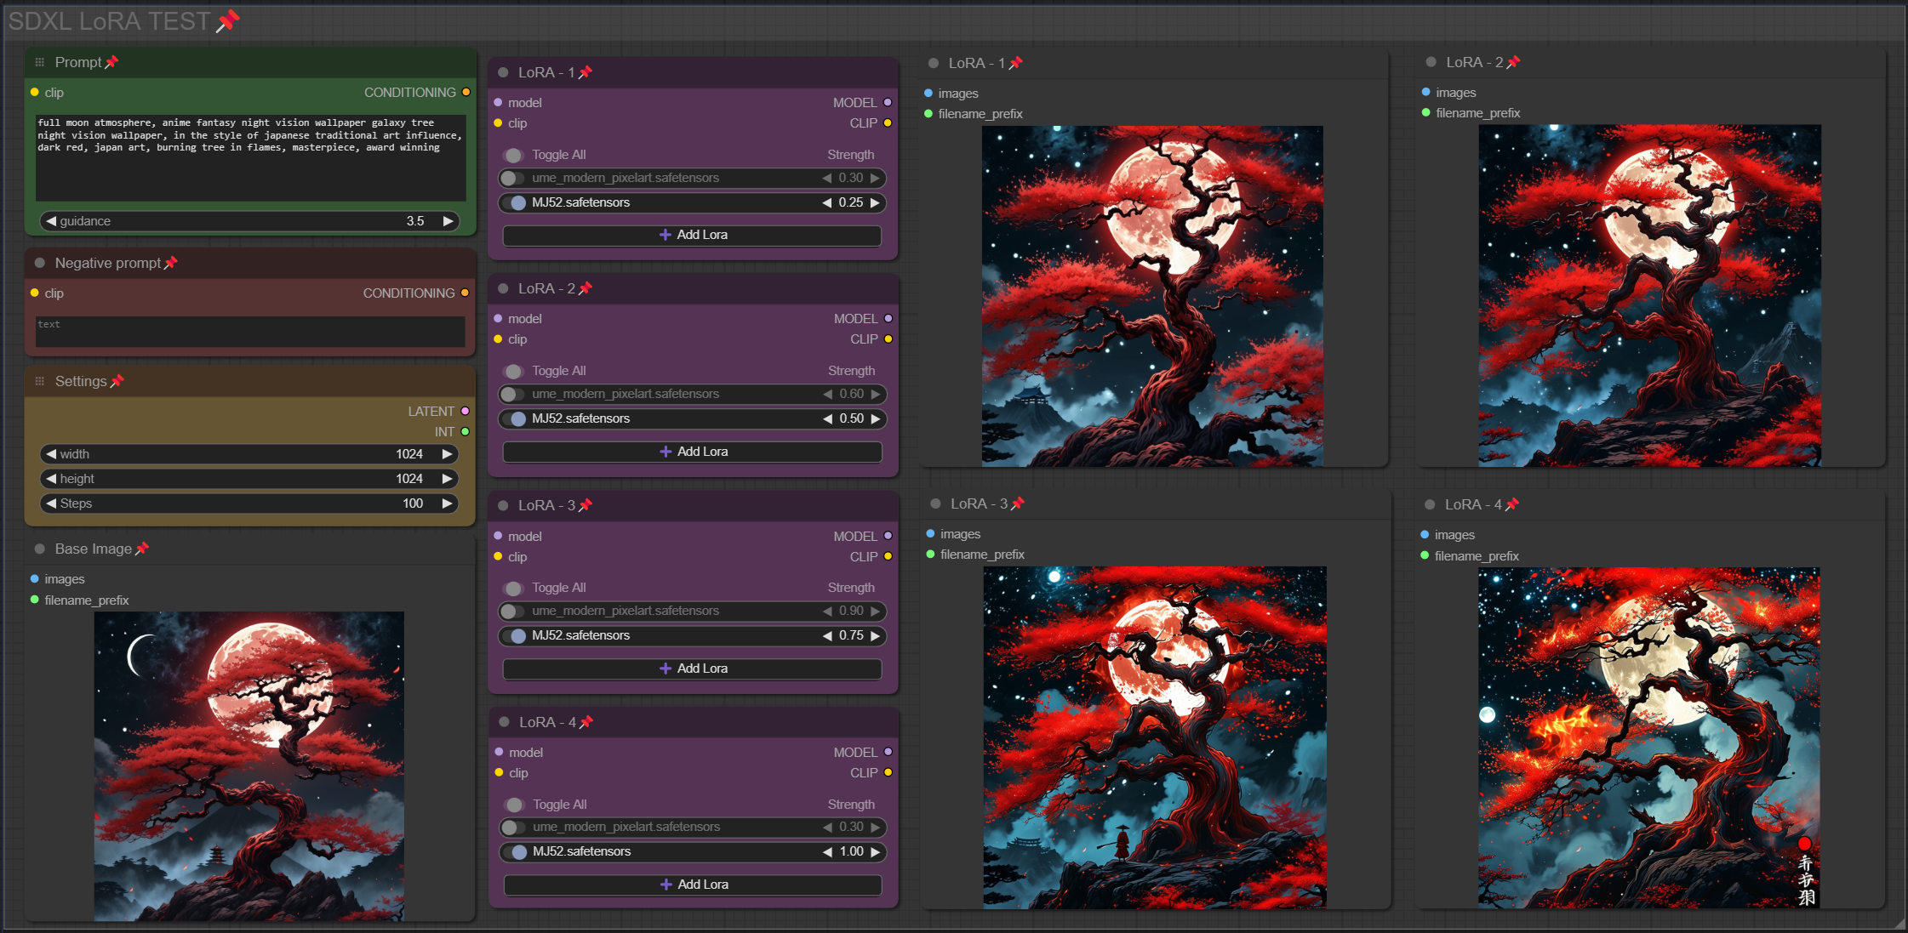Screen dimensions: 1908x933
Task: Click the pin icon on Prompt node title
Action: (111, 62)
